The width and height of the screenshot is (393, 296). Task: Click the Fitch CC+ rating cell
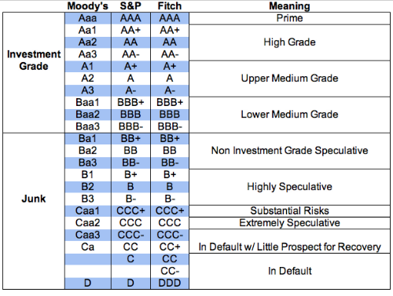click(x=170, y=247)
